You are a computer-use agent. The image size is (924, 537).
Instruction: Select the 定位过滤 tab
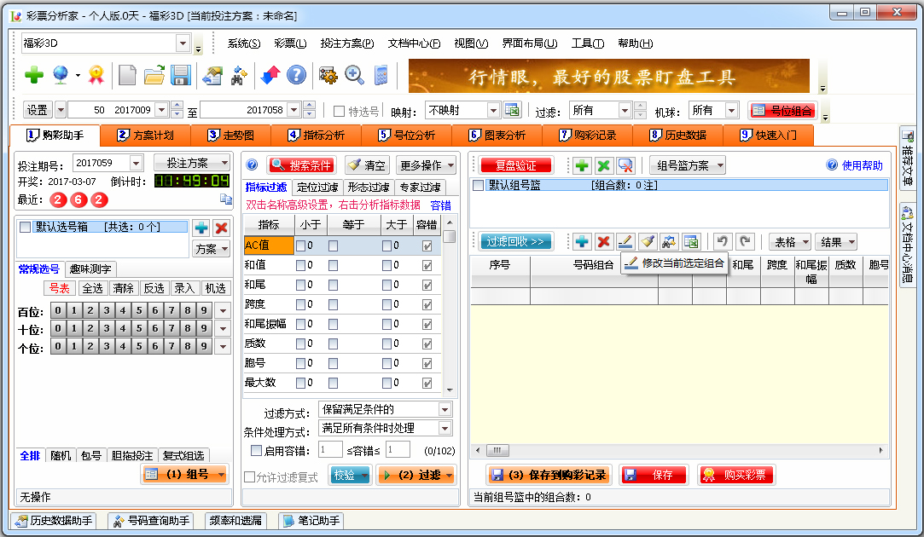pos(317,188)
